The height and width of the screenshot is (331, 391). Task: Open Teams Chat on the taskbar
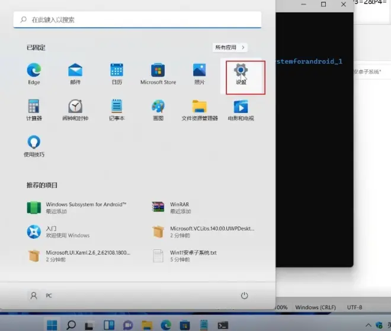coord(128,325)
